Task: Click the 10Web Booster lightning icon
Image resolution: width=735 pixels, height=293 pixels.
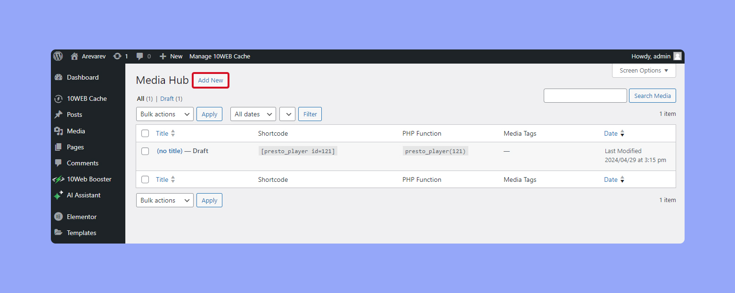Action: (x=58, y=179)
